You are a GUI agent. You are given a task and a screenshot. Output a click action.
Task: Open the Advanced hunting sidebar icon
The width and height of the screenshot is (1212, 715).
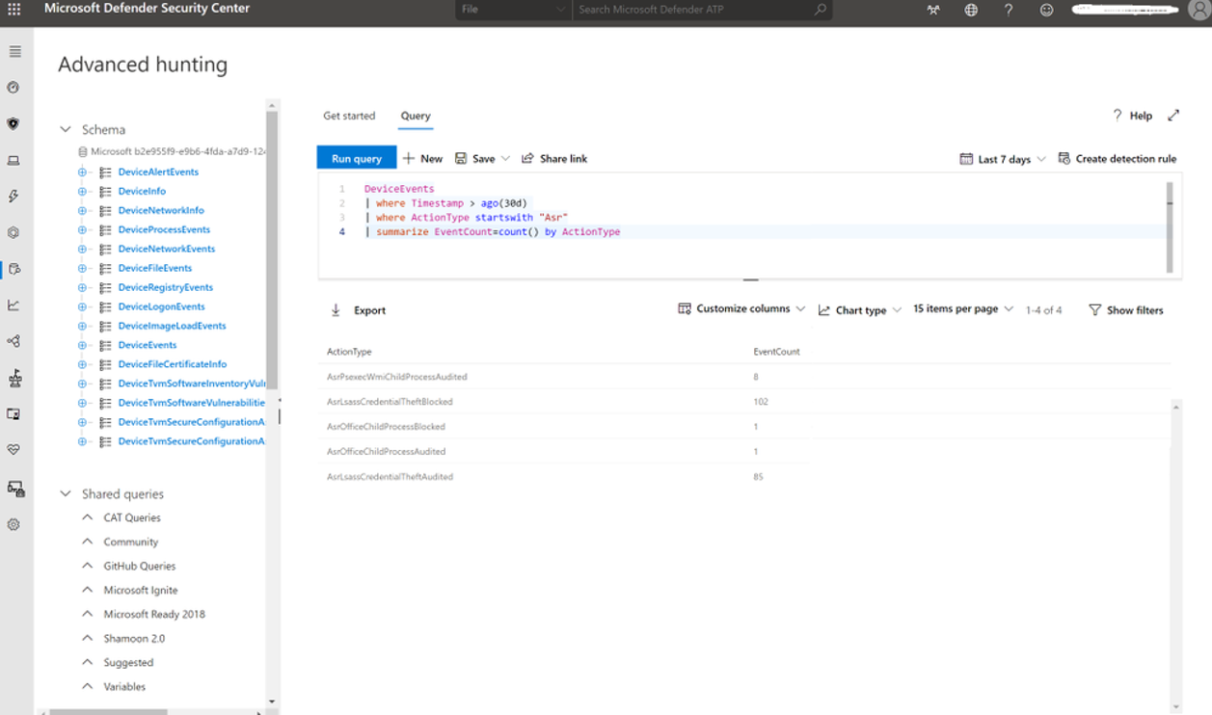pos(13,269)
